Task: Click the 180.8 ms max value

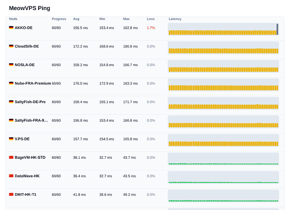Action: pyautogui.click(x=130, y=46)
